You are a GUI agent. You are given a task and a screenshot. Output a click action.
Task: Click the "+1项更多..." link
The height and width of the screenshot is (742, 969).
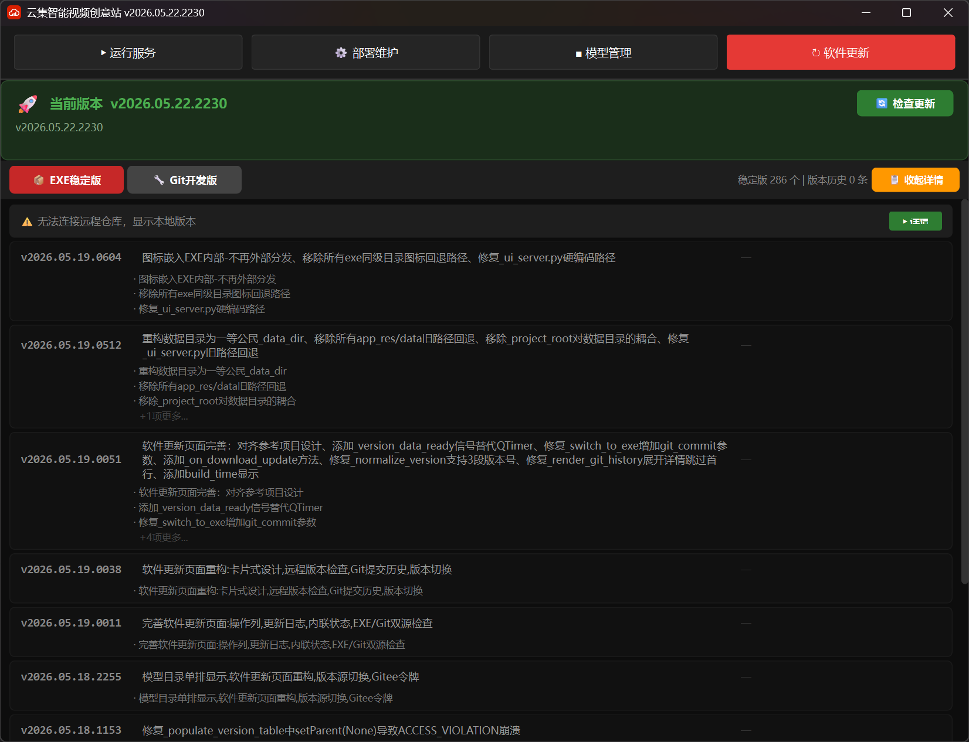(x=164, y=416)
